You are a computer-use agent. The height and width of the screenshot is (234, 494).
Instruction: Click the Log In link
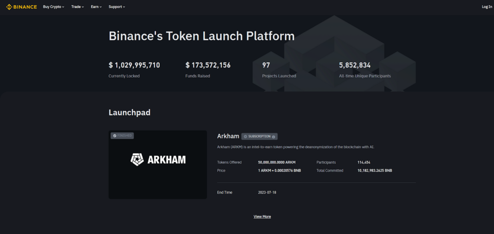(487, 7)
